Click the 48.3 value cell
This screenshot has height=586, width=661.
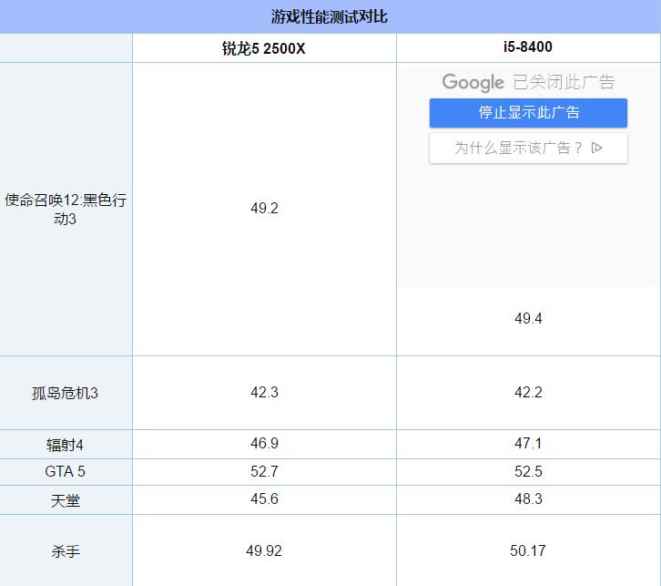pos(528,499)
